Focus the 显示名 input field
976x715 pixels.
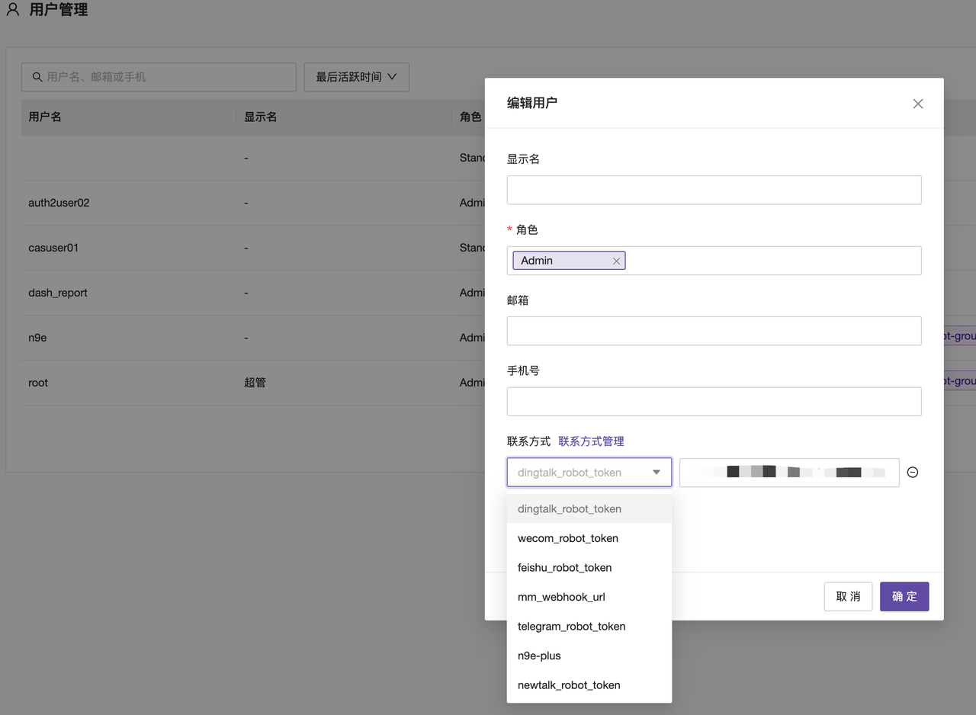pyautogui.click(x=714, y=190)
